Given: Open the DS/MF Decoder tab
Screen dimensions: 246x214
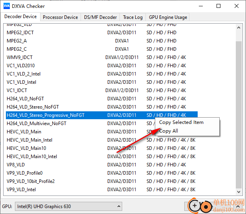Looking at the screenshot, I should (x=101, y=17).
